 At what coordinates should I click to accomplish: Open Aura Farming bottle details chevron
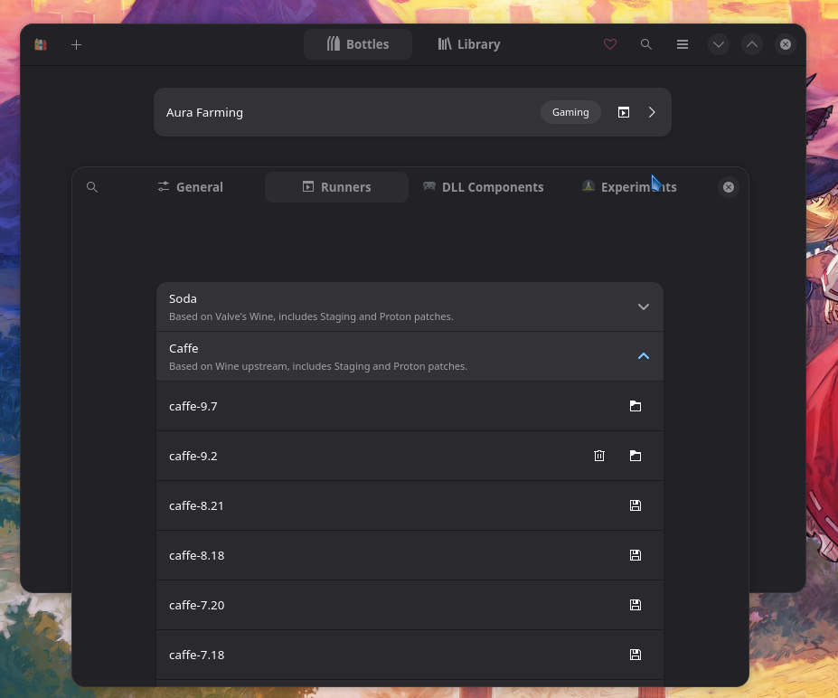(x=652, y=112)
